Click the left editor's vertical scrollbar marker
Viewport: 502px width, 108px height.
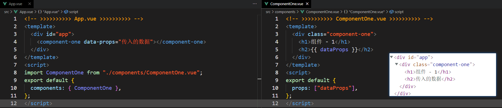click(x=259, y=79)
